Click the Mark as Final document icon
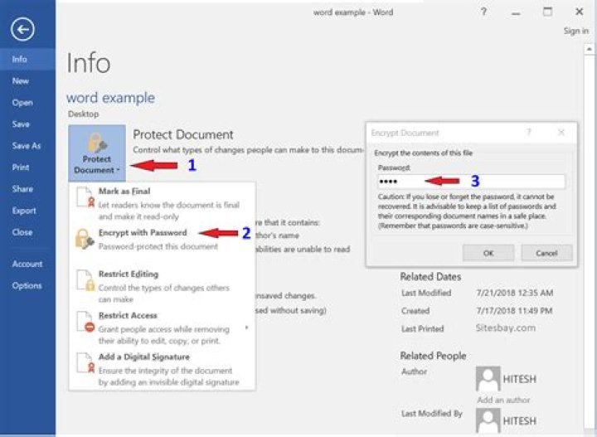Image resolution: width=597 pixels, height=437 pixels. coord(85,197)
